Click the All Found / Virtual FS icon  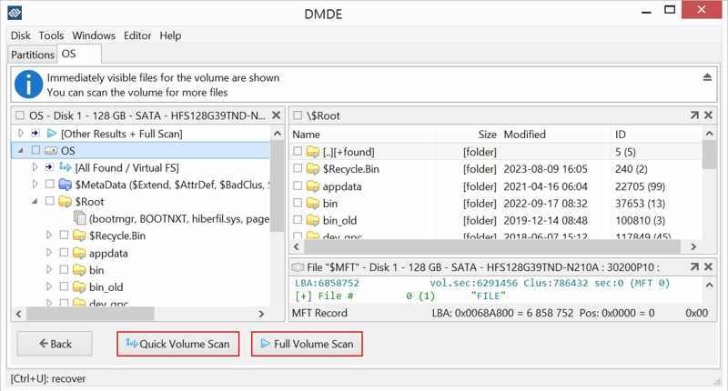65,167
